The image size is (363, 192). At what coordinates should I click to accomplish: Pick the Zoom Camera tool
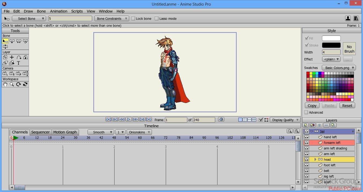pos(12,74)
